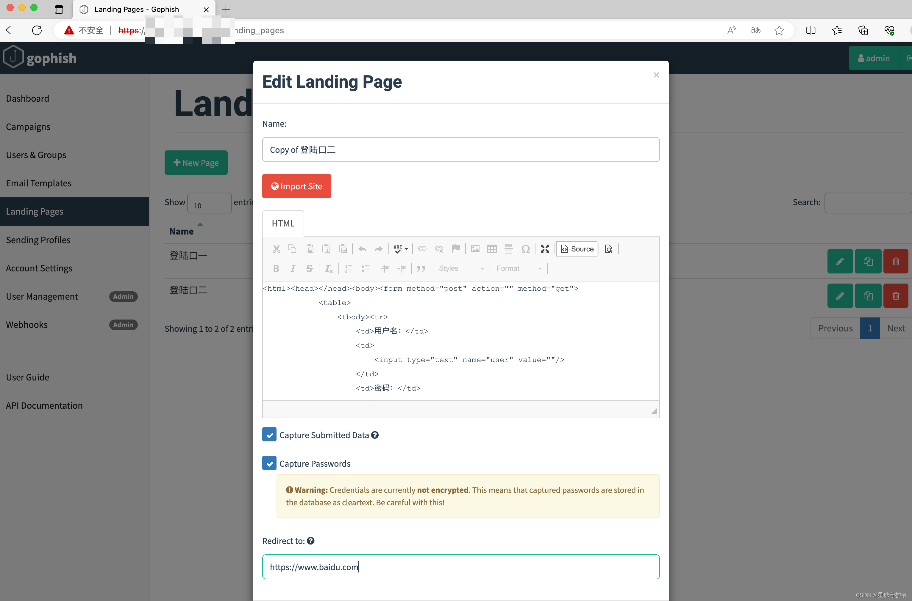Click the Redo arrow in editor

(379, 249)
